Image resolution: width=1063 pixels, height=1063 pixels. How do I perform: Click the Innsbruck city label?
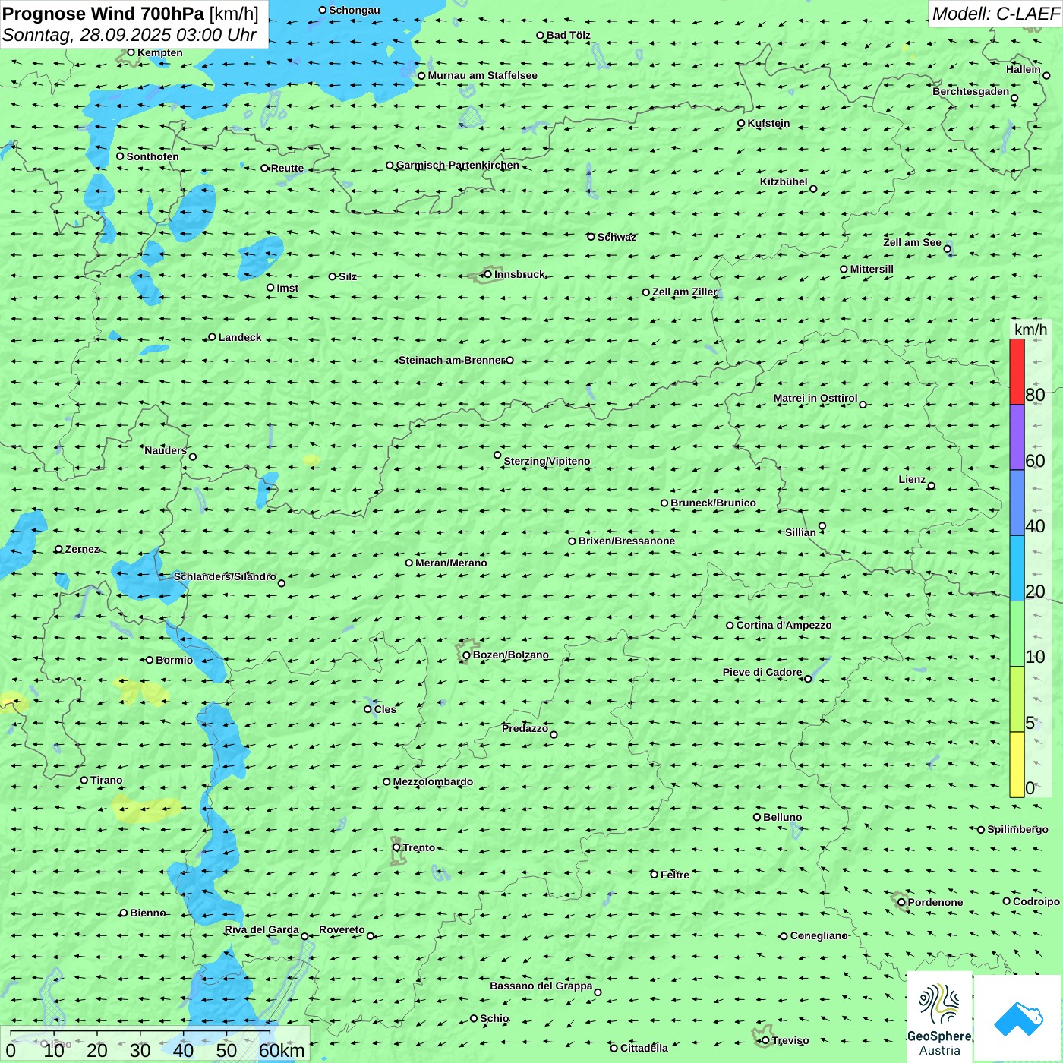coord(519,274)
